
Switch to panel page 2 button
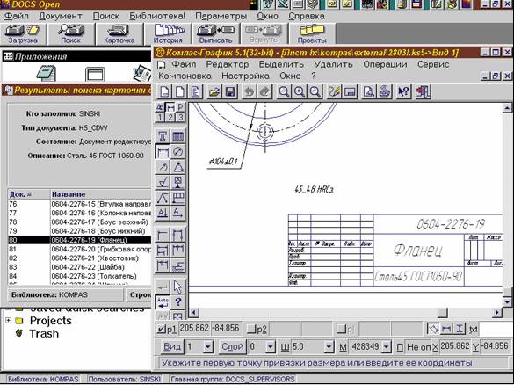(170, 118)
